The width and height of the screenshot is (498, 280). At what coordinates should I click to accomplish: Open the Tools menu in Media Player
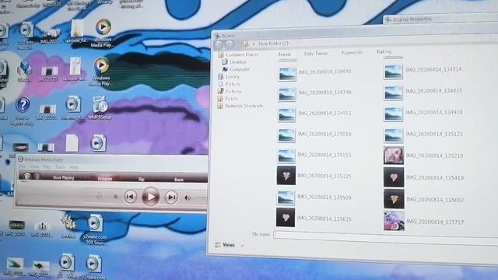(60, 167)
